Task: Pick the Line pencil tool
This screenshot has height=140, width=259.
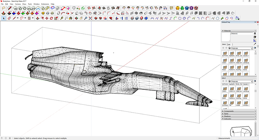Action: 14,18
